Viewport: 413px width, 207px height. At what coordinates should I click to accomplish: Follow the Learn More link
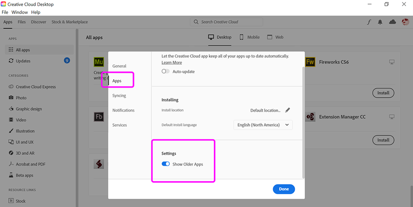tap(172, 63)
